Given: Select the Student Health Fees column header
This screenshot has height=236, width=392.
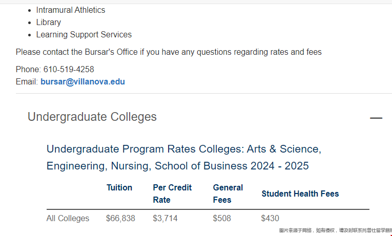Looking at the screenshot, I should pyautogui.click(x=300, y=194).
